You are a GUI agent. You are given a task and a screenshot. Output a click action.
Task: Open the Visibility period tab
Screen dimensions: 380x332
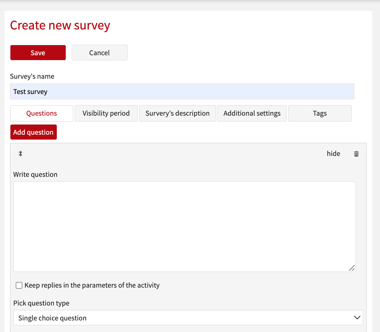(106, 113)
